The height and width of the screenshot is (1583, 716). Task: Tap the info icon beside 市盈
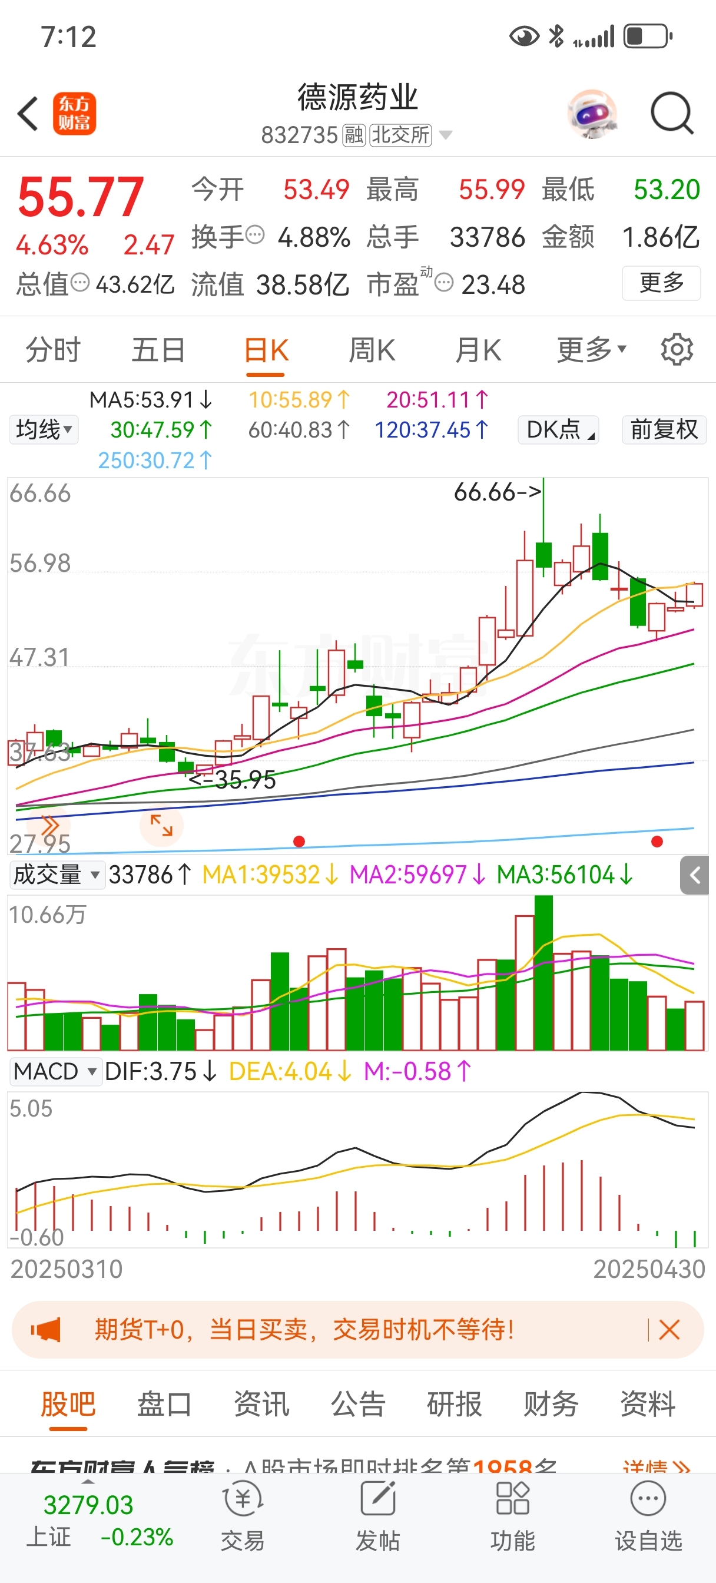pyautogui.click(x=444, y=283)
